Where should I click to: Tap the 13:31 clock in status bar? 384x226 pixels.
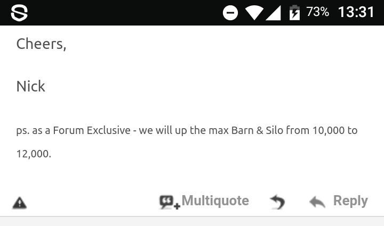356,12
